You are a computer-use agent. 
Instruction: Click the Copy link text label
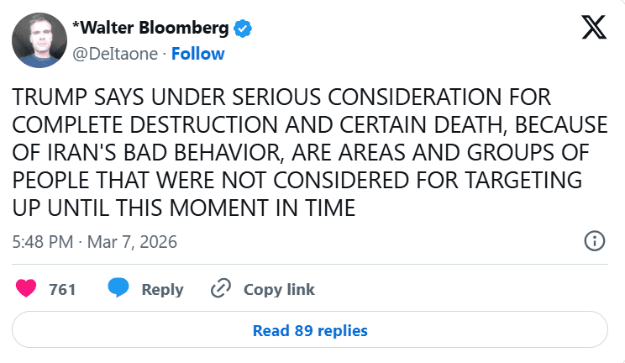(x=279, y=289)
